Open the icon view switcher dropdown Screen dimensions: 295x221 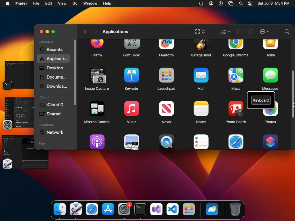(x=200, y=32)
